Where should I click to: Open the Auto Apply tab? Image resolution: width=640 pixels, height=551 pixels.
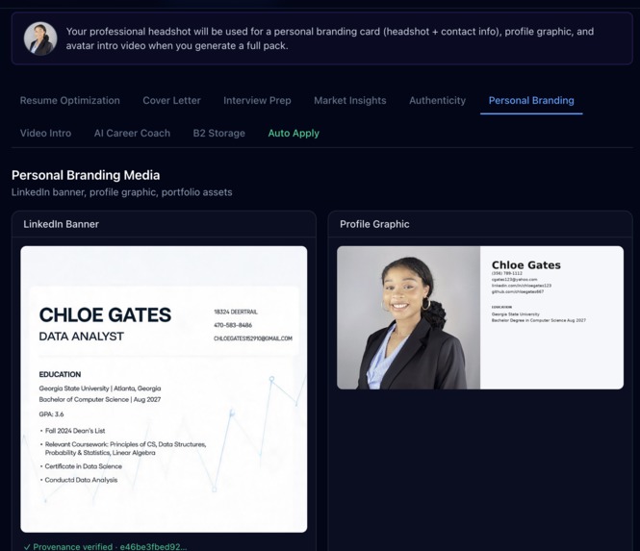294,133
